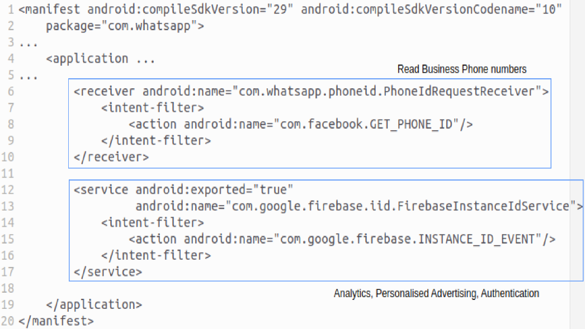Click line number 1 in the gutter
The height and width of the screenshot is (329, 585).
pyautogui.click(x=11, y=10)
